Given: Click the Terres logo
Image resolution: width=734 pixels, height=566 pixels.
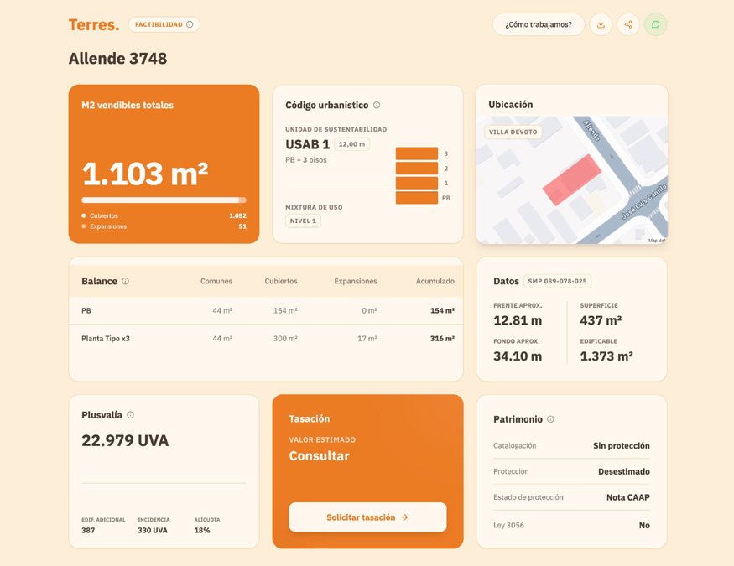Looking at the screenshot, I should tap(93, 24).
